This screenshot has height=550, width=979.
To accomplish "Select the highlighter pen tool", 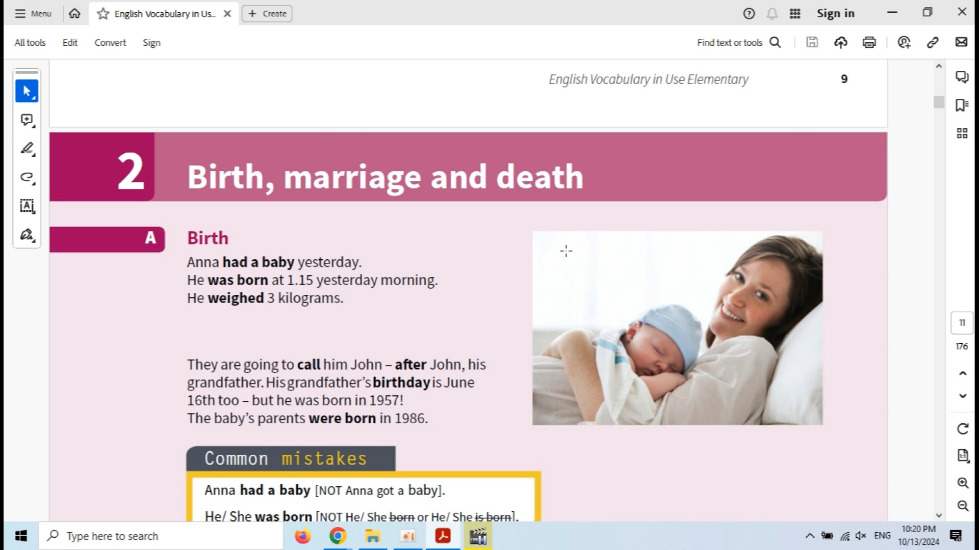I will tap(27, 148).
